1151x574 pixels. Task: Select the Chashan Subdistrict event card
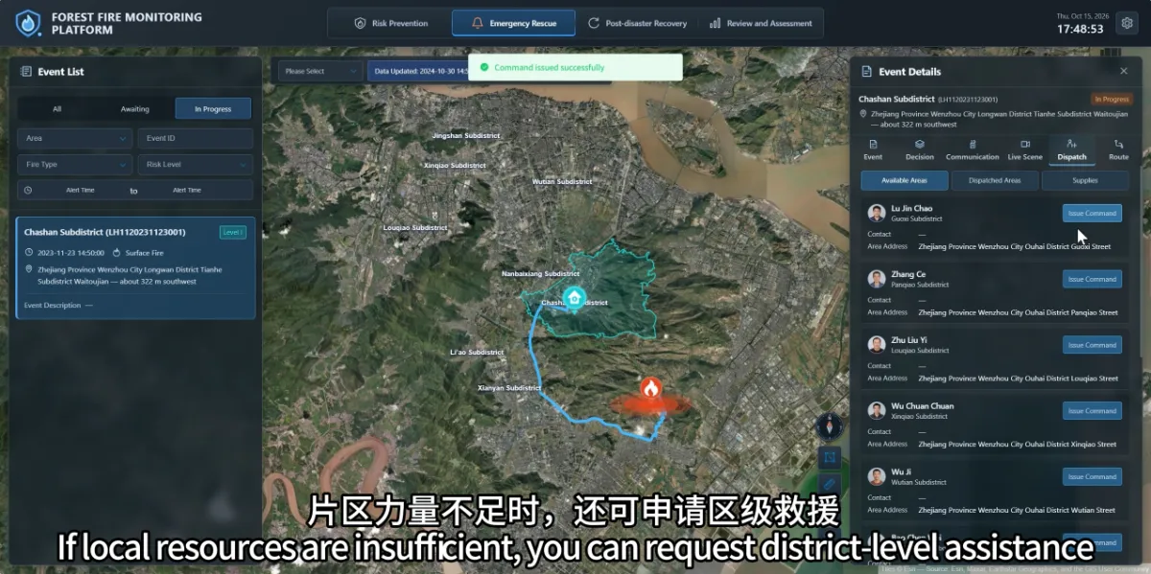tap(135, 267)
